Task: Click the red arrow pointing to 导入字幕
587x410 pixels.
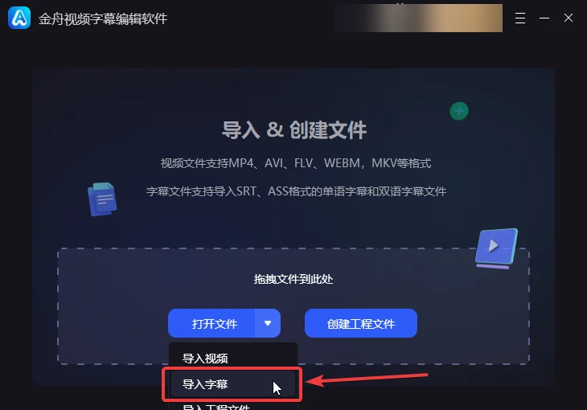Action: pyautogui.click(x=367, y=379)
